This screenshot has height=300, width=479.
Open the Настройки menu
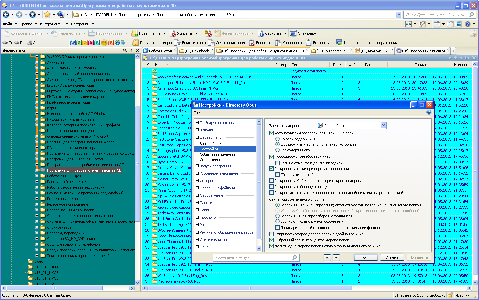click(80, 24)
